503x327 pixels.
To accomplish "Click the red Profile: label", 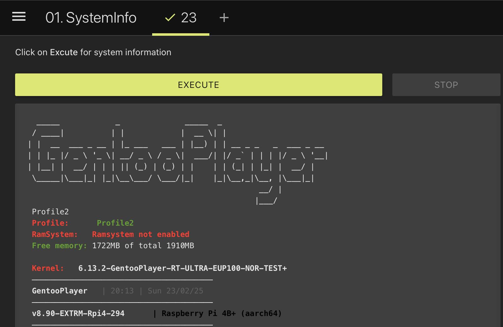I will pyautogui.click(x=50, y=223).
